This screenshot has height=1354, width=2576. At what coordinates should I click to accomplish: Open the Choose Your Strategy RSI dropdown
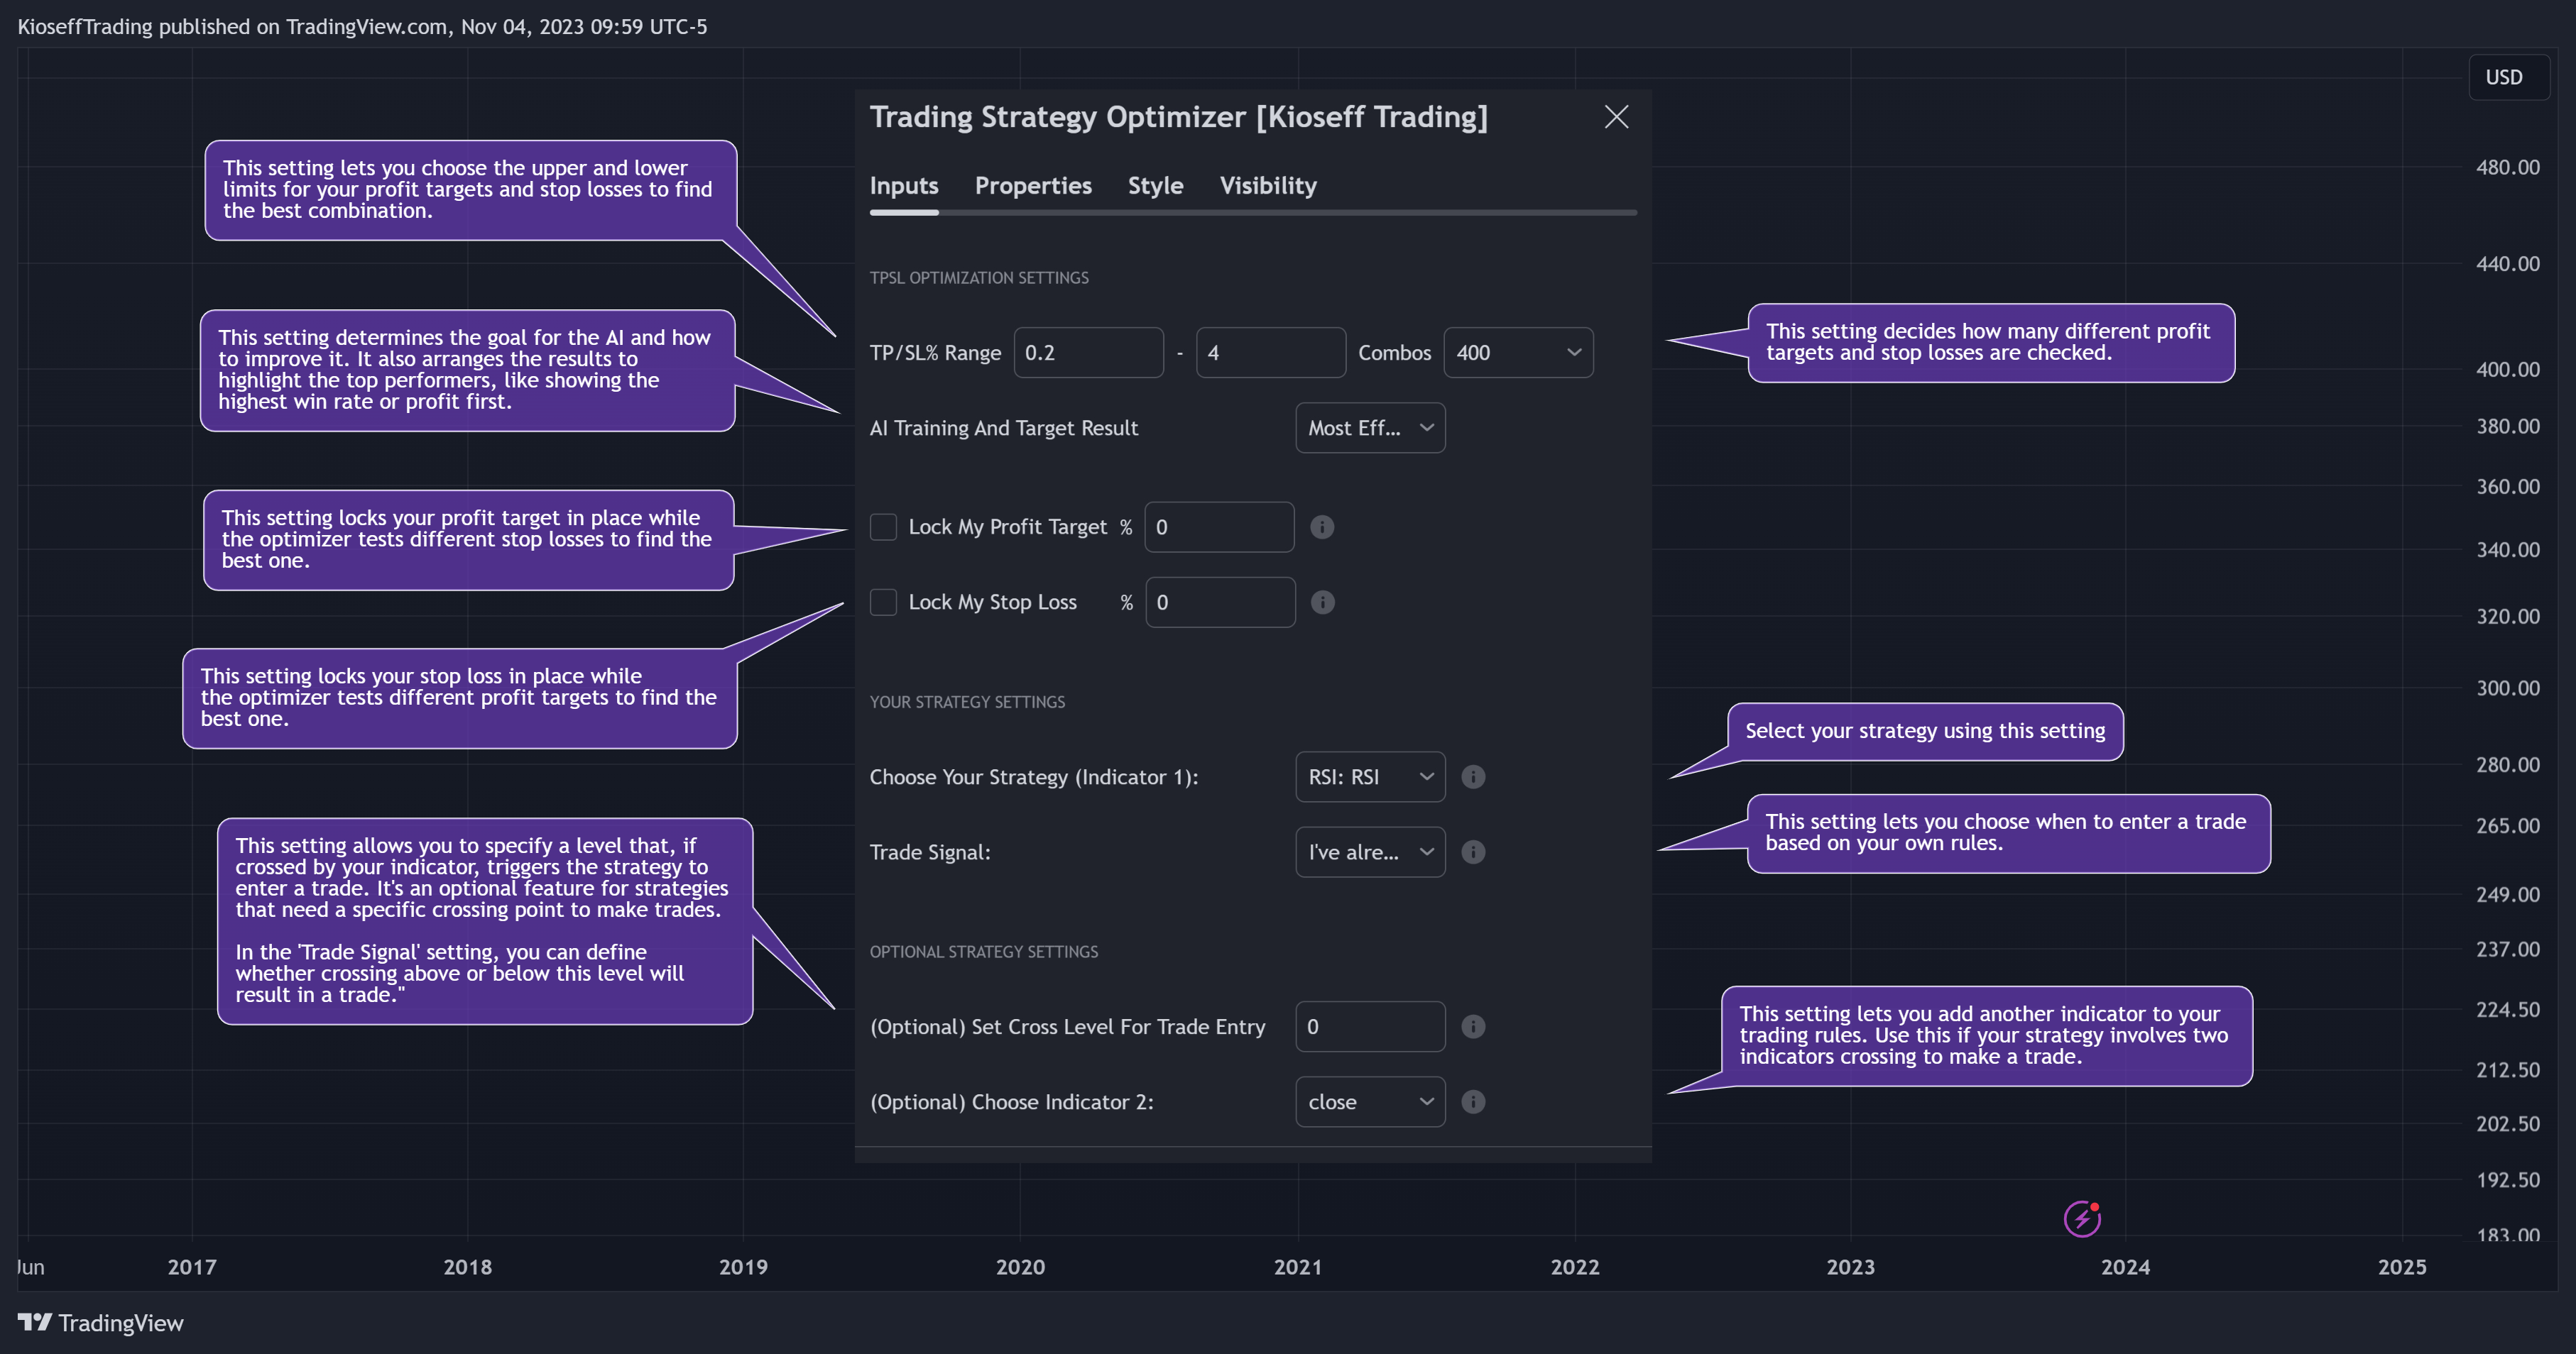(x=1370, y=776)
